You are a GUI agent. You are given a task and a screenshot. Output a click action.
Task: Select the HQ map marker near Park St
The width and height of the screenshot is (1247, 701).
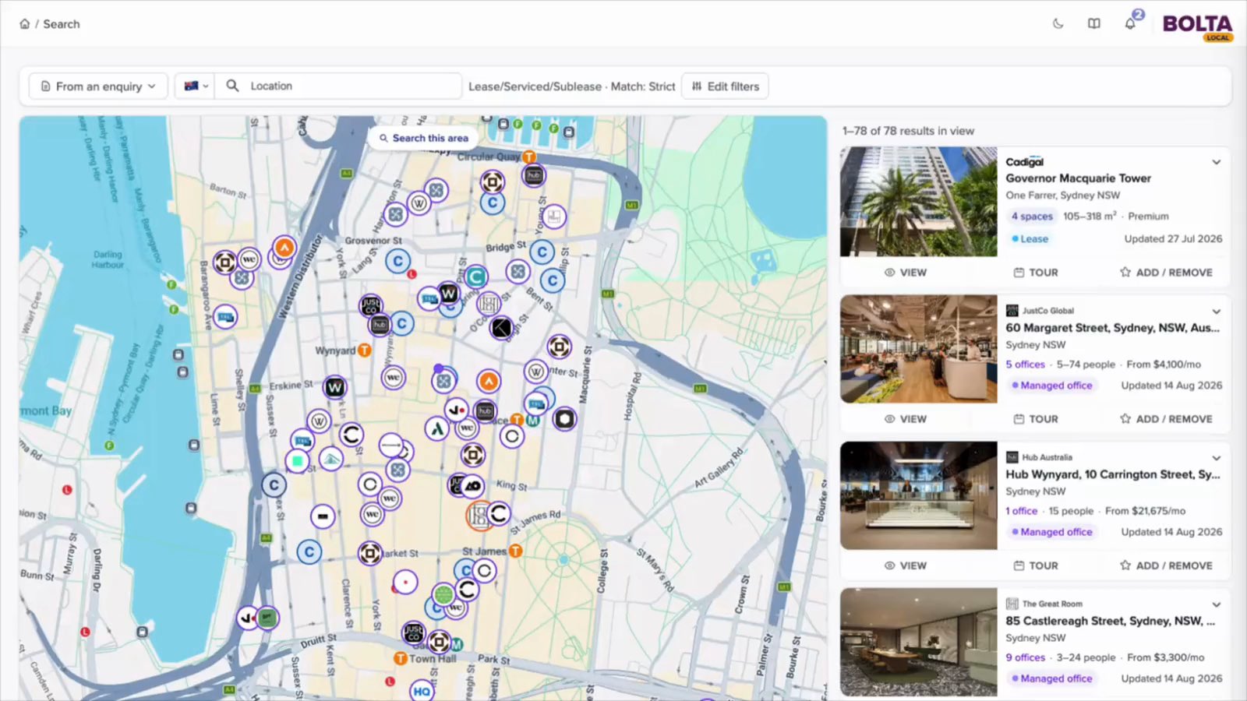tap(422, 691)
